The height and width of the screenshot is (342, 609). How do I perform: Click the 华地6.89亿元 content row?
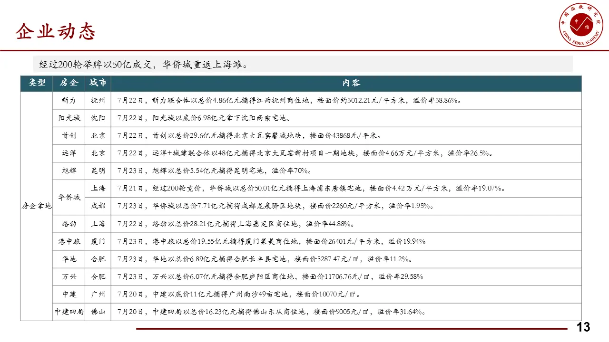coord(346,259)
